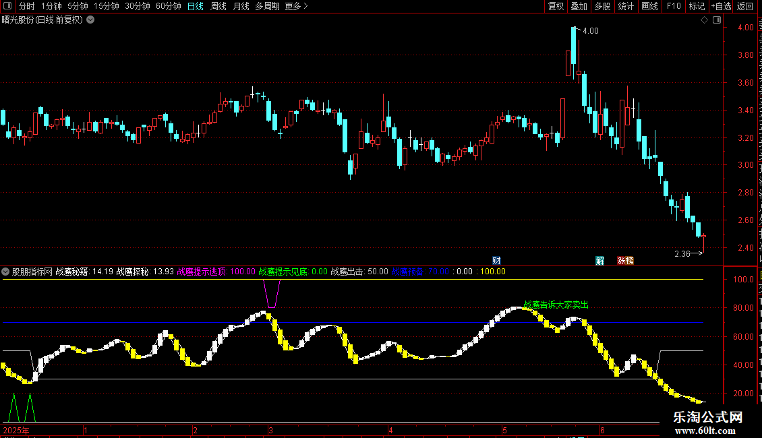Select the 60分钟 period

pyautogui.click(x=169, y=6)
